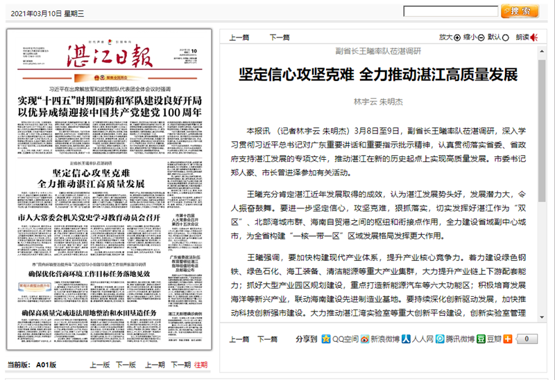This screenshot has height=380, width=555.
Task: Open the 广东省委政法队伍教育整顿 sidebar article
Action: click(185, 264)
